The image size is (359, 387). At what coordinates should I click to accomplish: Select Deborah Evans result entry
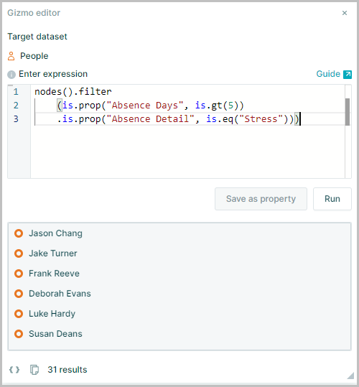pyautogui.click(x=60, y=294)
